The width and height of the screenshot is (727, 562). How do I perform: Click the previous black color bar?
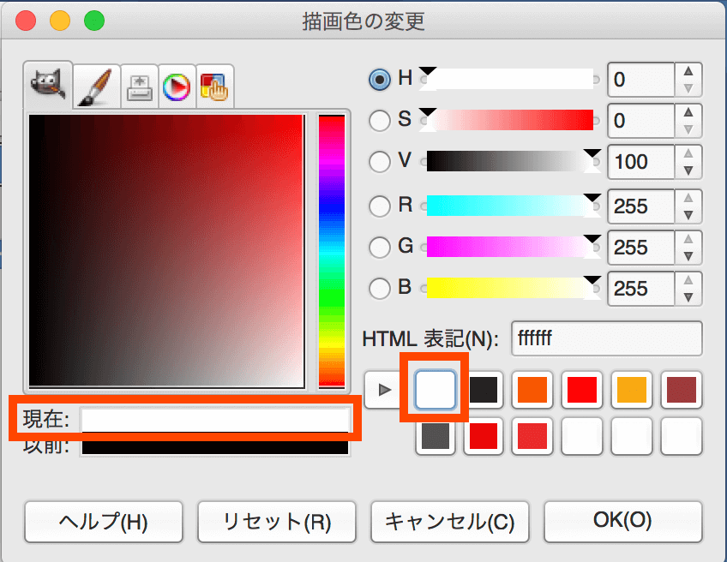215,447
